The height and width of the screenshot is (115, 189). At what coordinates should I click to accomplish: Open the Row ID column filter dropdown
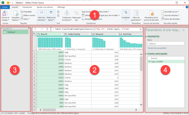[62, 34]
